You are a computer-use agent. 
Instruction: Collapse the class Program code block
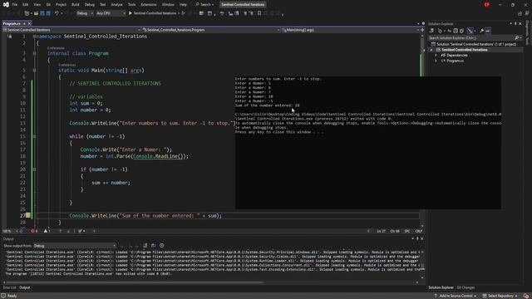click(35, 53)
